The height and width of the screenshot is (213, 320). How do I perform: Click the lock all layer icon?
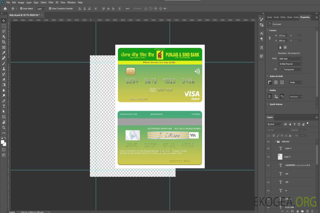pyautogui.click(x=290, y=135)
